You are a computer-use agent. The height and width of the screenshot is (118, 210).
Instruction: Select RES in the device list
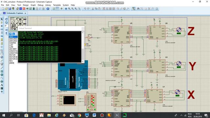[x=11, y=61]
